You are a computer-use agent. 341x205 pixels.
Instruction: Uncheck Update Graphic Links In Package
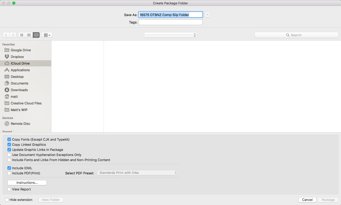[x=9, y=150]
